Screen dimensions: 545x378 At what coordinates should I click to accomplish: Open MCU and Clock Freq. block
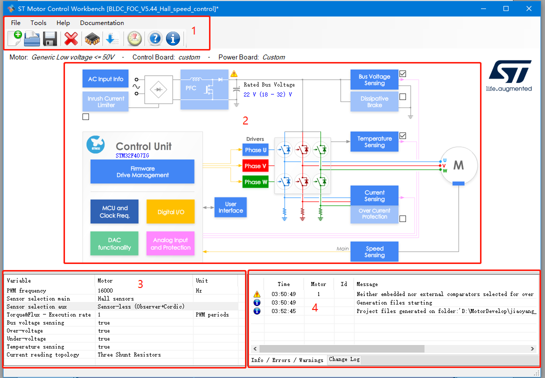tap(114, 211)
